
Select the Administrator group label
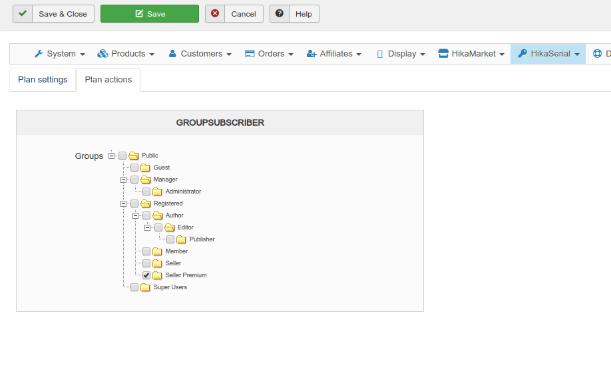183,192
